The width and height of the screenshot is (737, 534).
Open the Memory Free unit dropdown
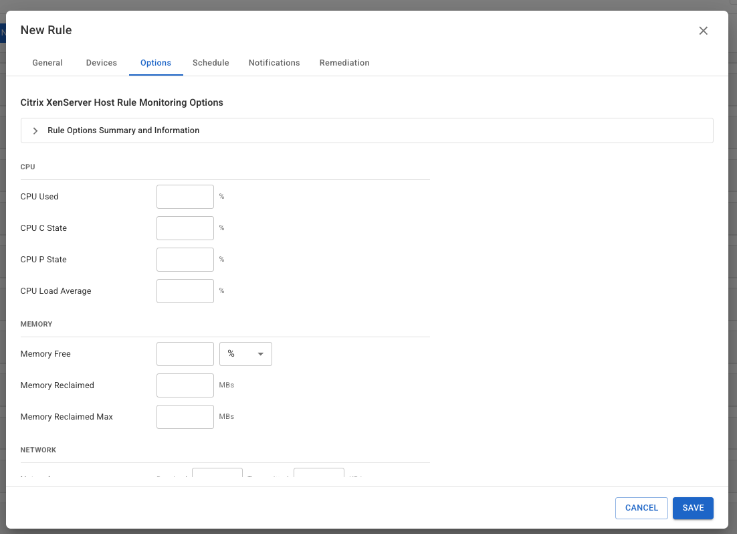point(246,354)
